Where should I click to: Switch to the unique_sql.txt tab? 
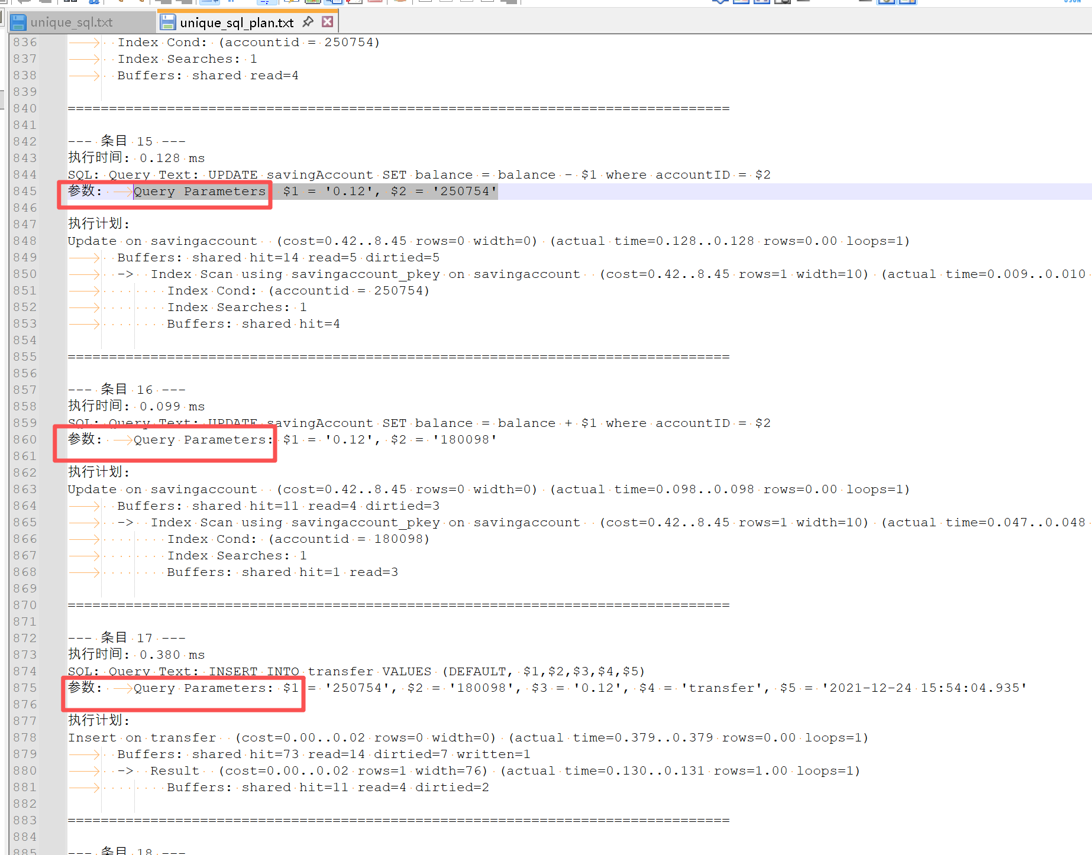point(71,22)
